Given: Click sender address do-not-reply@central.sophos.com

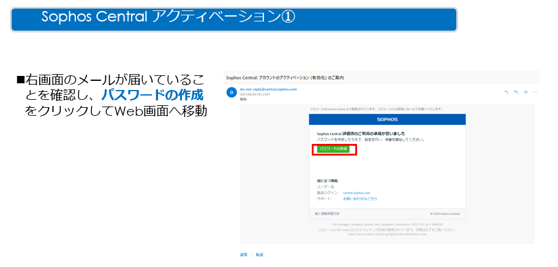Looking at the screenshot, I should click(268, 89).
